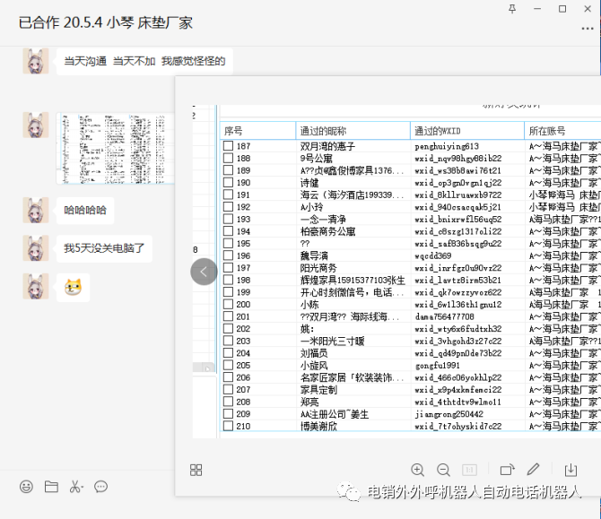Zoom out of the image

click(443, 470)
